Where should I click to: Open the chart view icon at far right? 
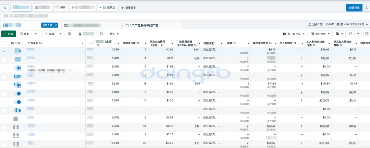click(x=367, y=34)
